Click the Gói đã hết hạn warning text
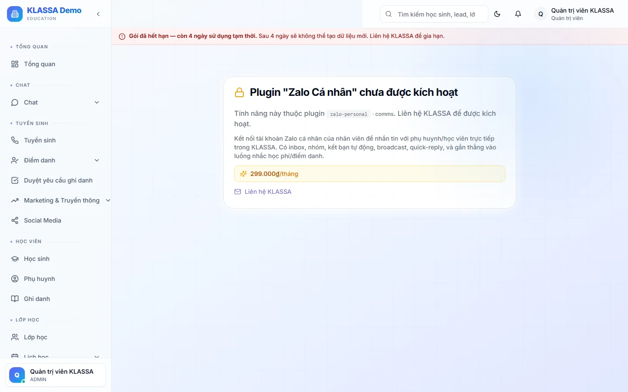This screenshot has width=628, height=392. click(x=193, y=36)
